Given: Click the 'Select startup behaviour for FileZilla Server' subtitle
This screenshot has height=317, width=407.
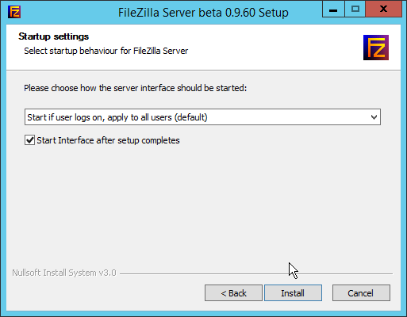Looking at the screenshot, I should (x=106, y=51).
